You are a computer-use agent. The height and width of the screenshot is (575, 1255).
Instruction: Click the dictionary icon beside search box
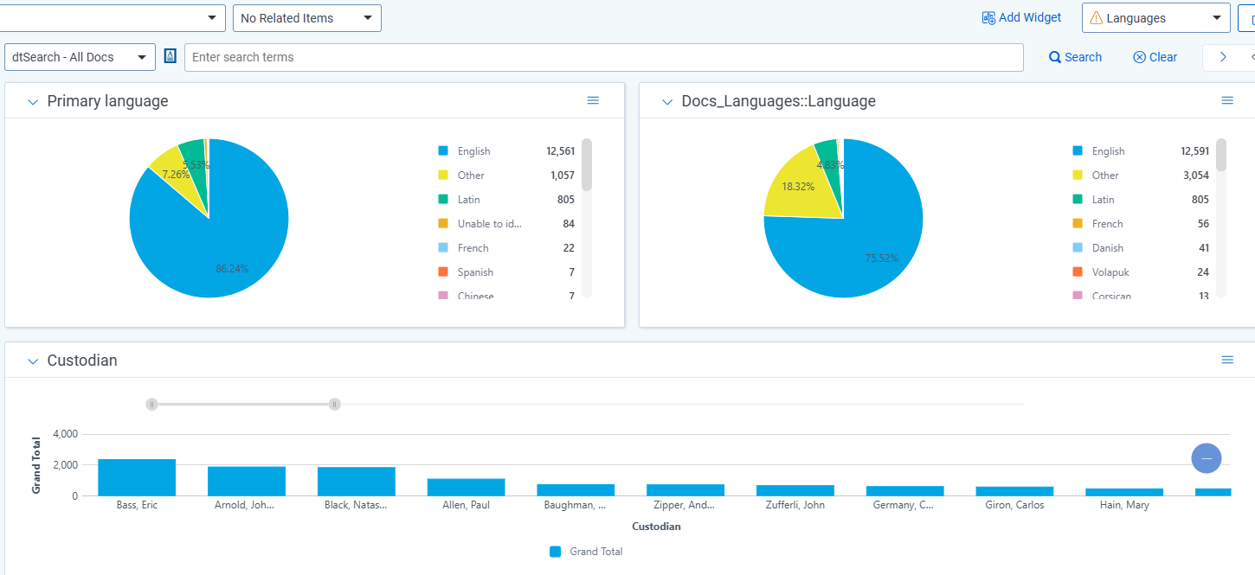coord(170,56)
